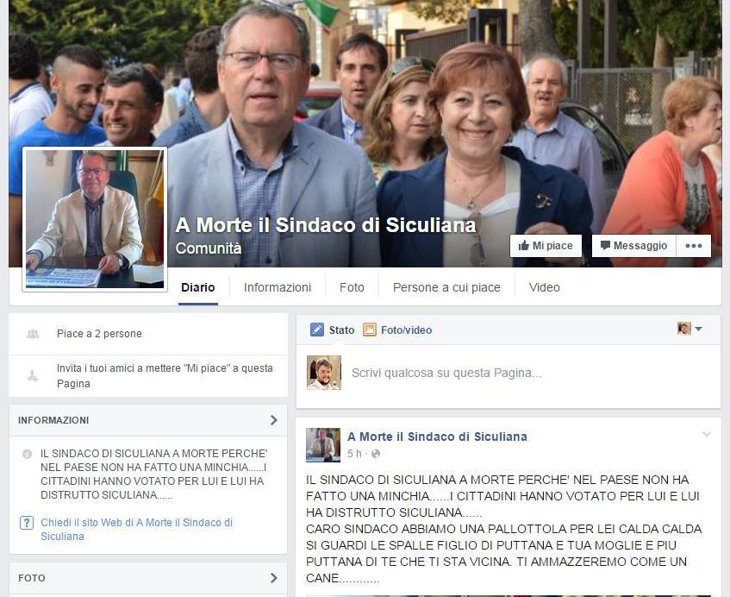Open the post-as identity dropdown arrow
Image resolution: width=730 pixels, height=597 pixels.
(698, 329)
